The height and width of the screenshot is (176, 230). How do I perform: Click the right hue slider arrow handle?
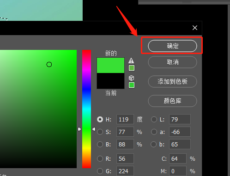pyautogui.click(x=94, y=129)
